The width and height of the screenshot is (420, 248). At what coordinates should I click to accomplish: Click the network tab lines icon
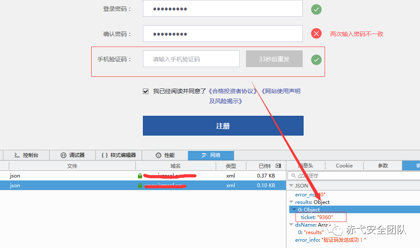point(204,155)
